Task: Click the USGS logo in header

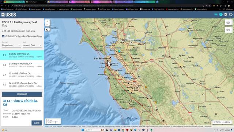Action: point(8,15)
